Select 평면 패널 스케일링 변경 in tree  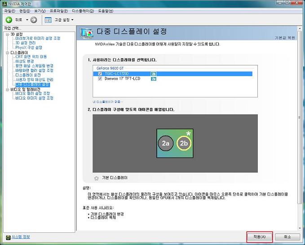pos(34,66)
